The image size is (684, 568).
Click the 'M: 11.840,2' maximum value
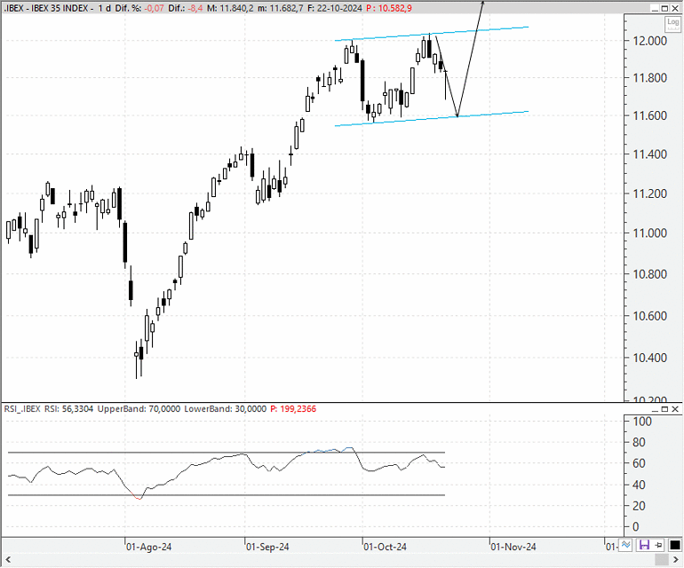pyautogui.click(x=230, y=8)
